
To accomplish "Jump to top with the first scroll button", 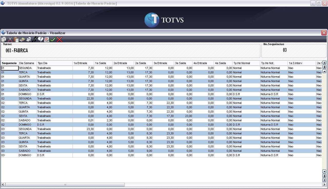I will (x=324, y=63).
